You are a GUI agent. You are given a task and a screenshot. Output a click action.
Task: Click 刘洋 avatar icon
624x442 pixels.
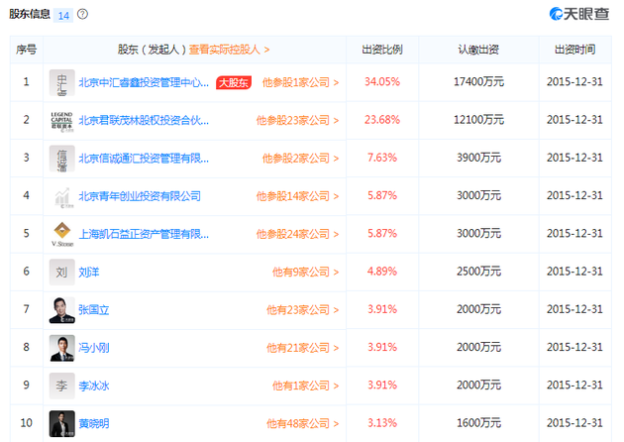62,272
